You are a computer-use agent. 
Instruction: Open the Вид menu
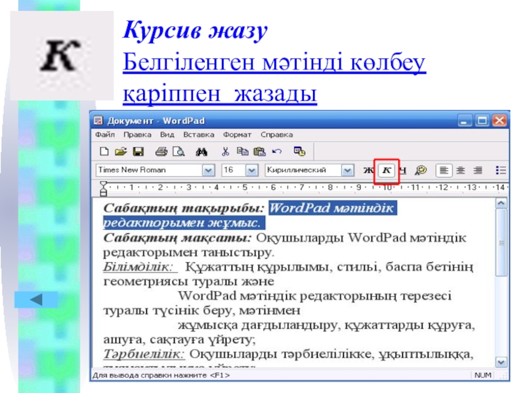[x=167, y=135]
